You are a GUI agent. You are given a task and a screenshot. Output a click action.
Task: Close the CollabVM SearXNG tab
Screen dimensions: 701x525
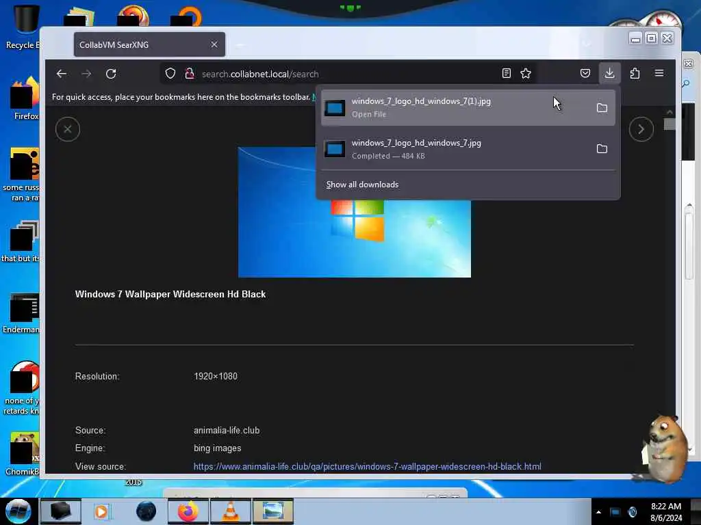click(x=214, y=44)
